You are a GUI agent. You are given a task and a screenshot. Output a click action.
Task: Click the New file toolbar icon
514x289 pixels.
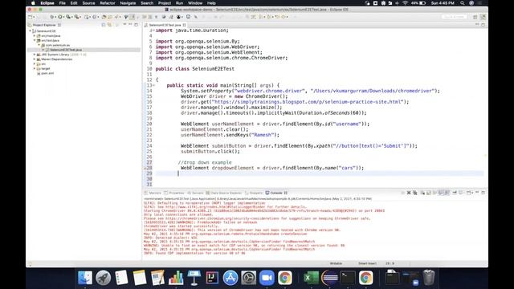click(31, 17)
